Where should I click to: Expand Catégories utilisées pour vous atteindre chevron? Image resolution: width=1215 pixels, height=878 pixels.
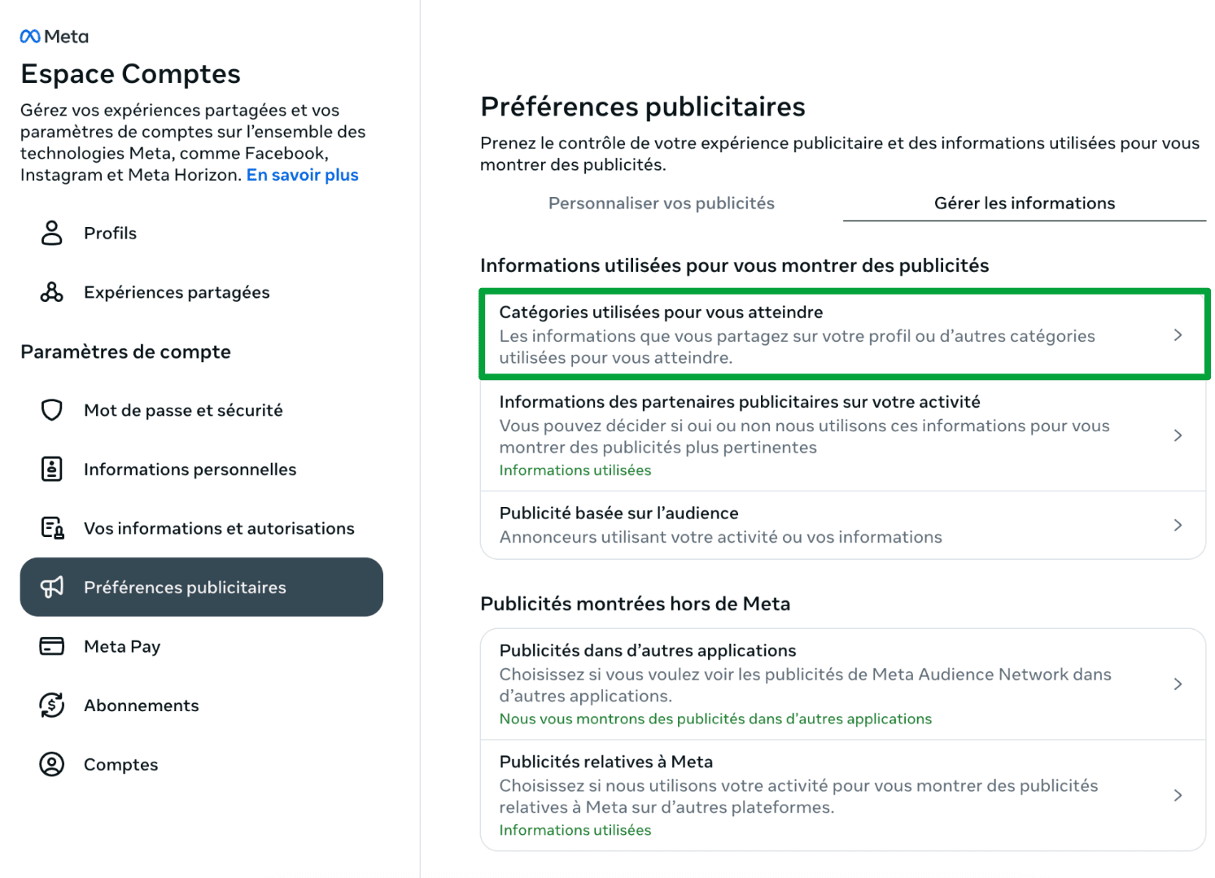(1178, 335)
